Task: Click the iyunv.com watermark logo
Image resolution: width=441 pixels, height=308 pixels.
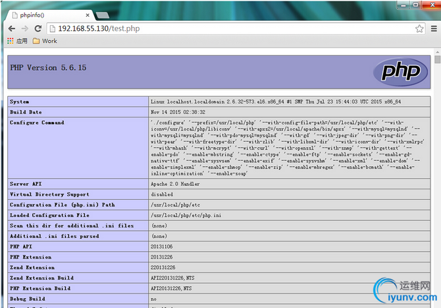Action: (x=405, y=291)
